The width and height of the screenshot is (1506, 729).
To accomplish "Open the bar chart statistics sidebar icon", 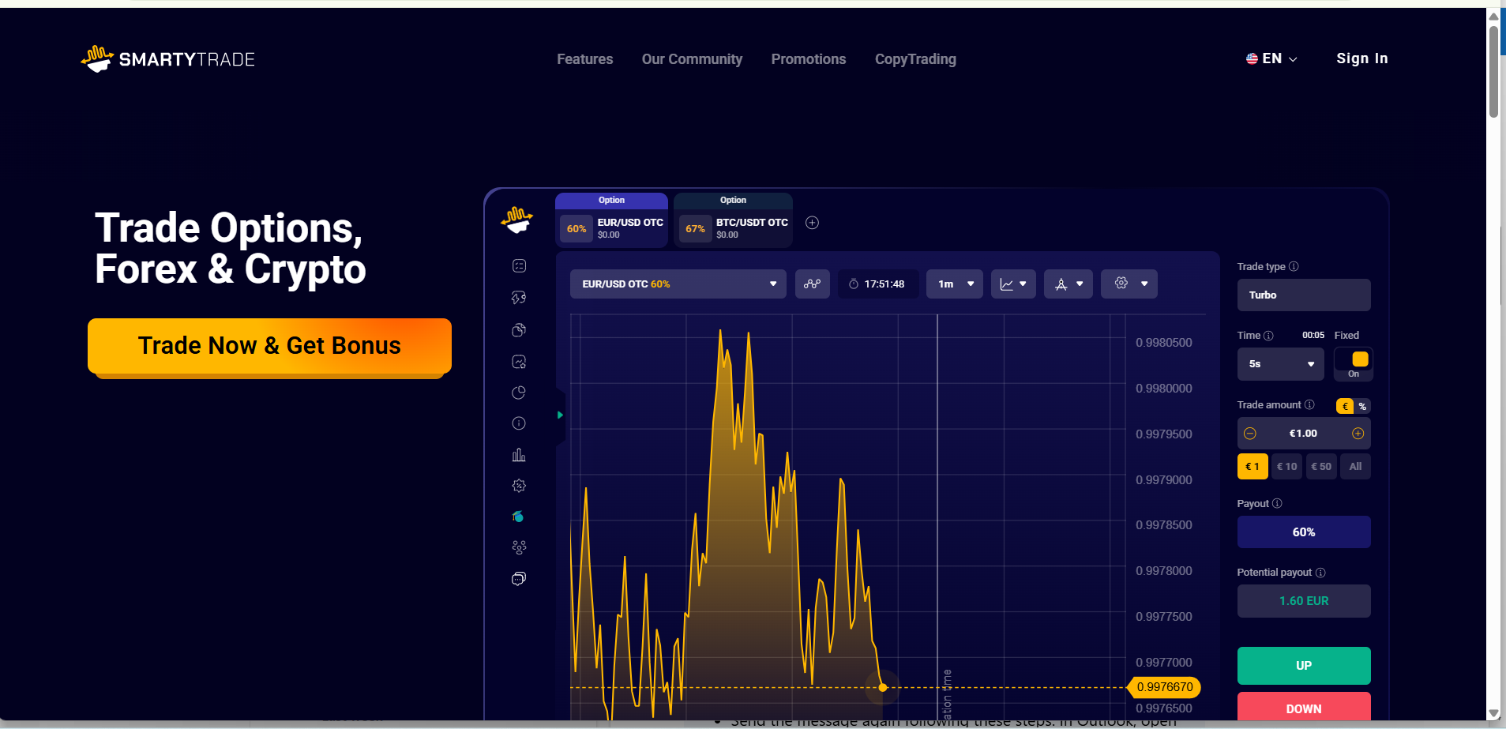I will click(519, 455).
